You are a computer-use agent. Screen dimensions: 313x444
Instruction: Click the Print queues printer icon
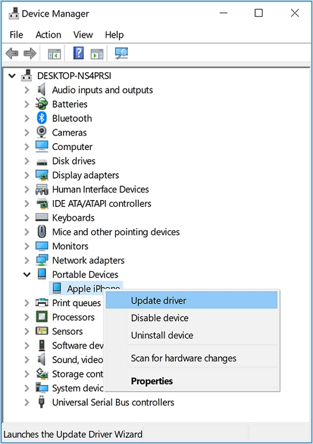tap(42, 303)
